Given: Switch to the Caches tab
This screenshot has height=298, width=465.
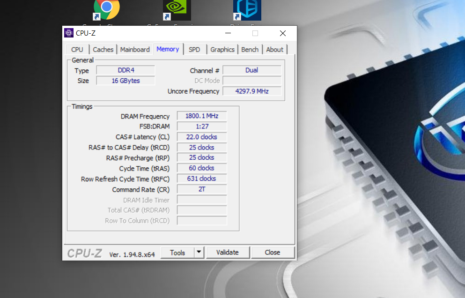Looking at the screenshot, I should point(103,50).
